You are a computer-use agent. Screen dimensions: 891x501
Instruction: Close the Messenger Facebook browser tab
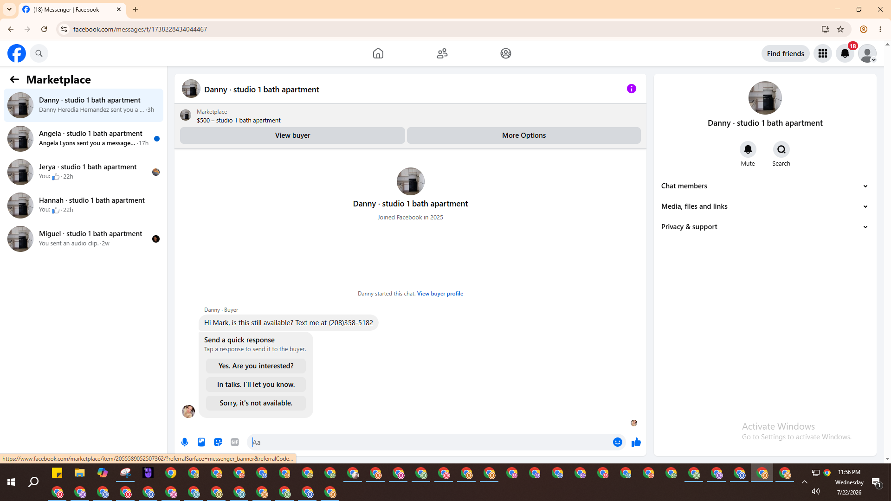119,9
